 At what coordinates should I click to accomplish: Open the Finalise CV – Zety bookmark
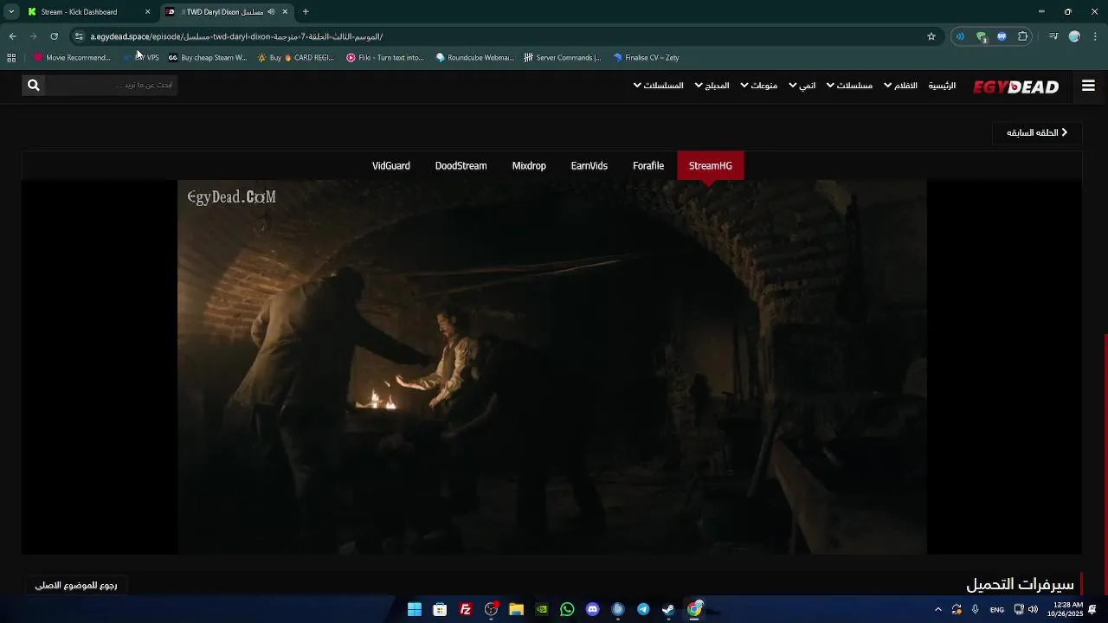coord(646,58)
